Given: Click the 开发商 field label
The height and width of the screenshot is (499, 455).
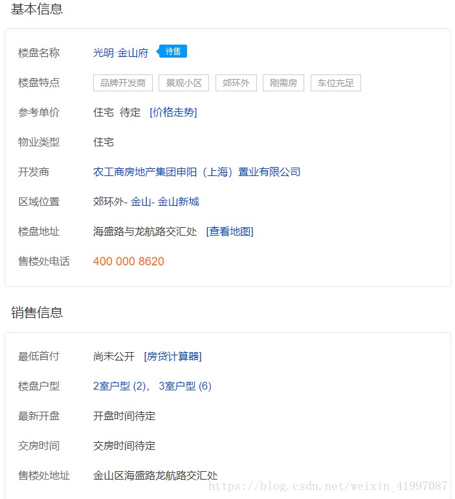Looking at the screenshot, I should tap(34, 172).
